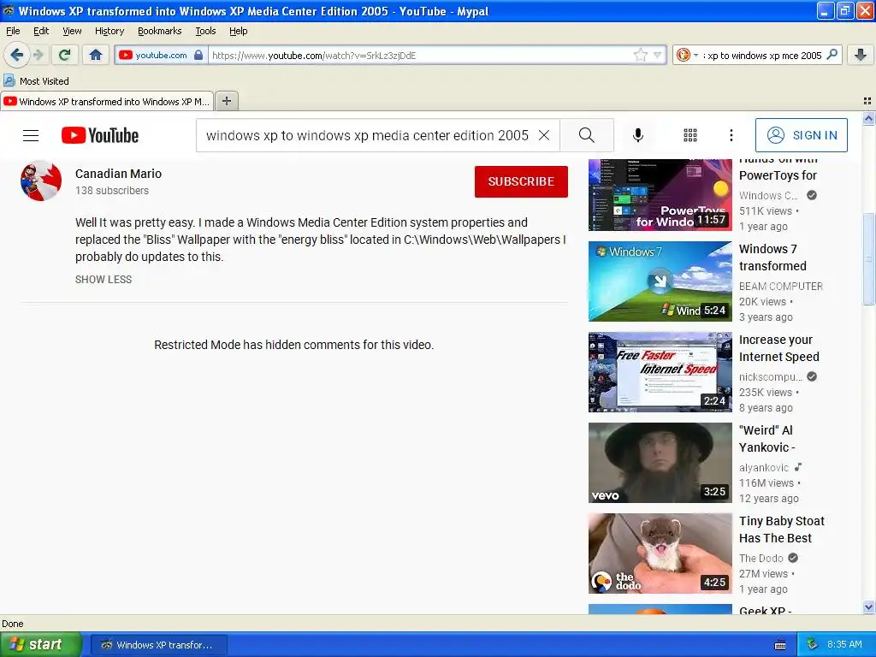
Task: Open the Windows 7 transformed thumbnail
Action: pos(660,281)
